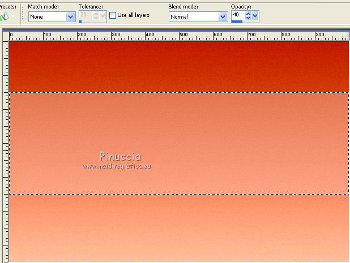Increase Opacity with the up arrow
350x263 pixels.
(x=248, y=14)
